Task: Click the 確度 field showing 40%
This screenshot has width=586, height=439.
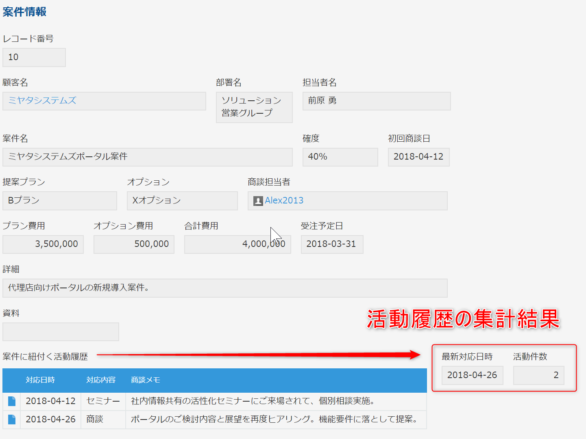Action: (340, 157)
